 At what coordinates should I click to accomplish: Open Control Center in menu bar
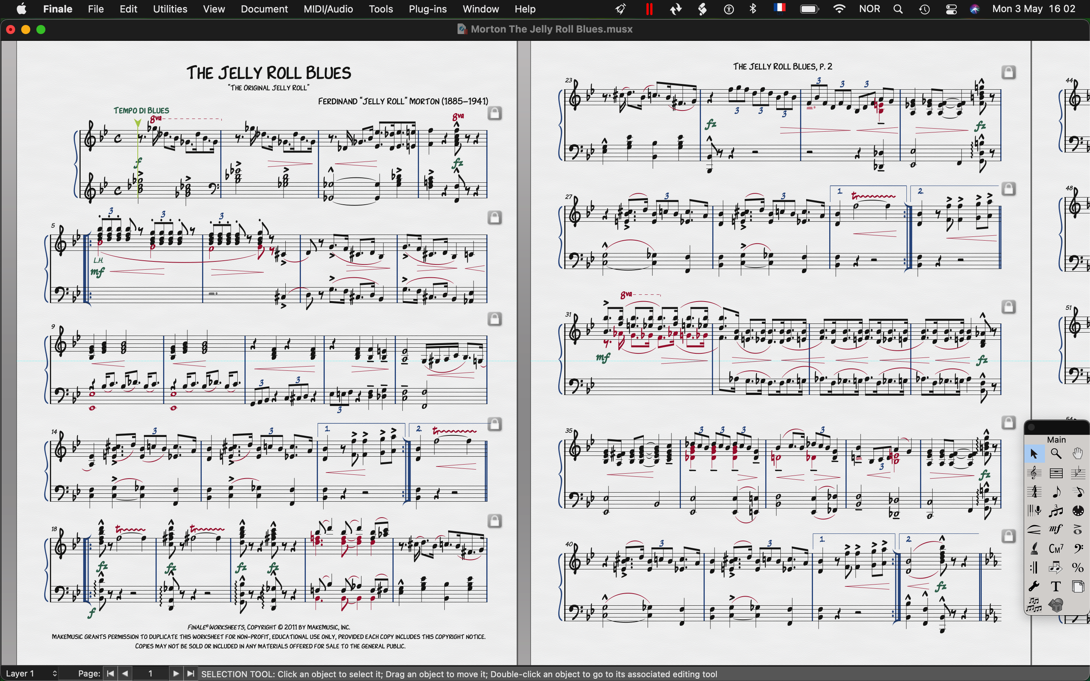click(x=952, y=9)
